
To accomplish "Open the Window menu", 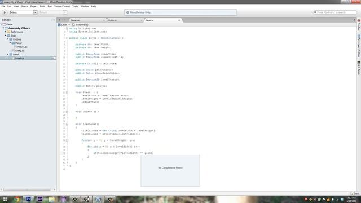I will [85, 6].
